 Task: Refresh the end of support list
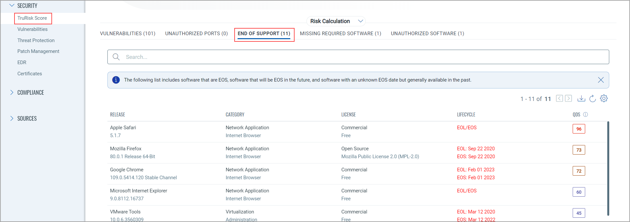tap(592, 98)
